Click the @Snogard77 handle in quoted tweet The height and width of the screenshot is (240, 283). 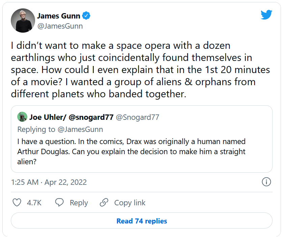pos(137,117)
